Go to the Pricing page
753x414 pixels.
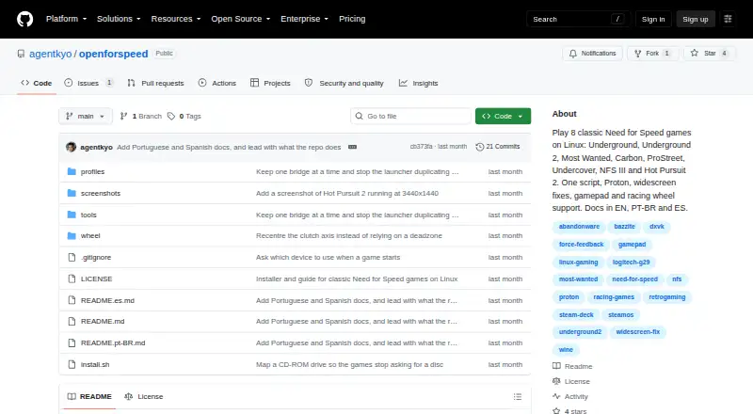[352, 19]
